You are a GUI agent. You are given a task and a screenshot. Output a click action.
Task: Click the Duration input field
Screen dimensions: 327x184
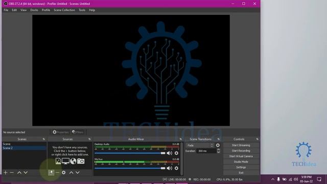coord(206,151)
